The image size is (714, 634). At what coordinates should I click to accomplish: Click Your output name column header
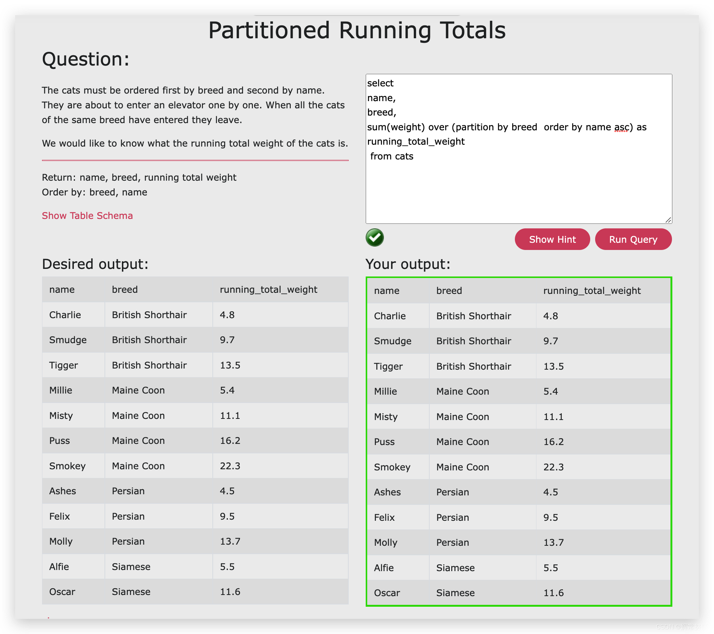click(387, 290)
